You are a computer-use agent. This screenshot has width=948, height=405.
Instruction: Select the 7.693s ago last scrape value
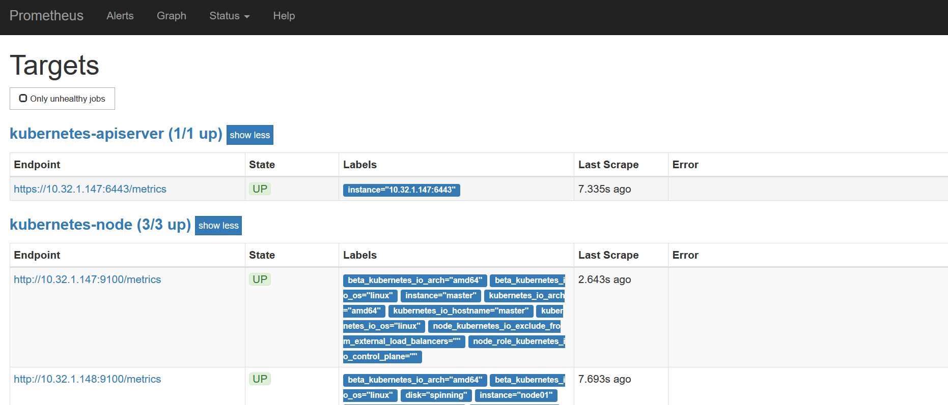(605, 379)
